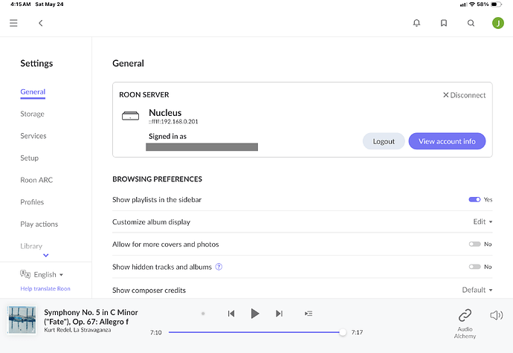Image resolution: width=513 pixels, height=353 pixels.
Task: Open Audio Alchemy zone link icon
Action: pyautogui.click(x=465, y=315)
